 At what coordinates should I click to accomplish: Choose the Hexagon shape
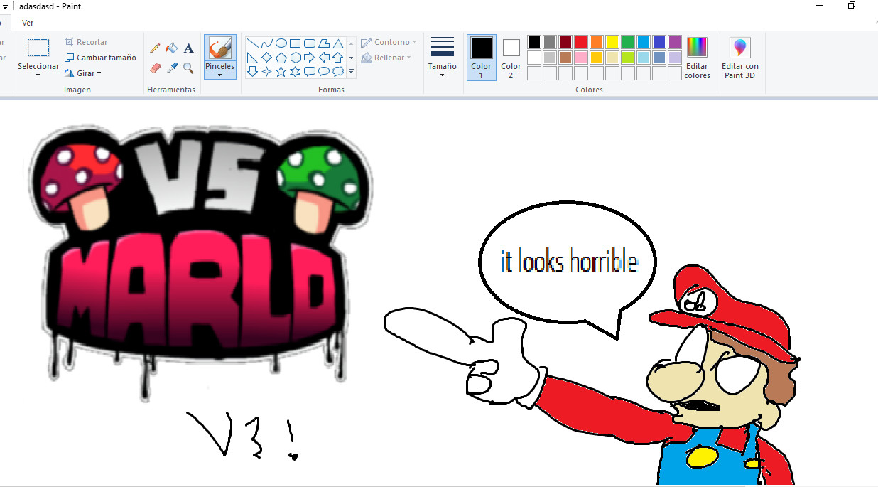click(x=295, y=58)
